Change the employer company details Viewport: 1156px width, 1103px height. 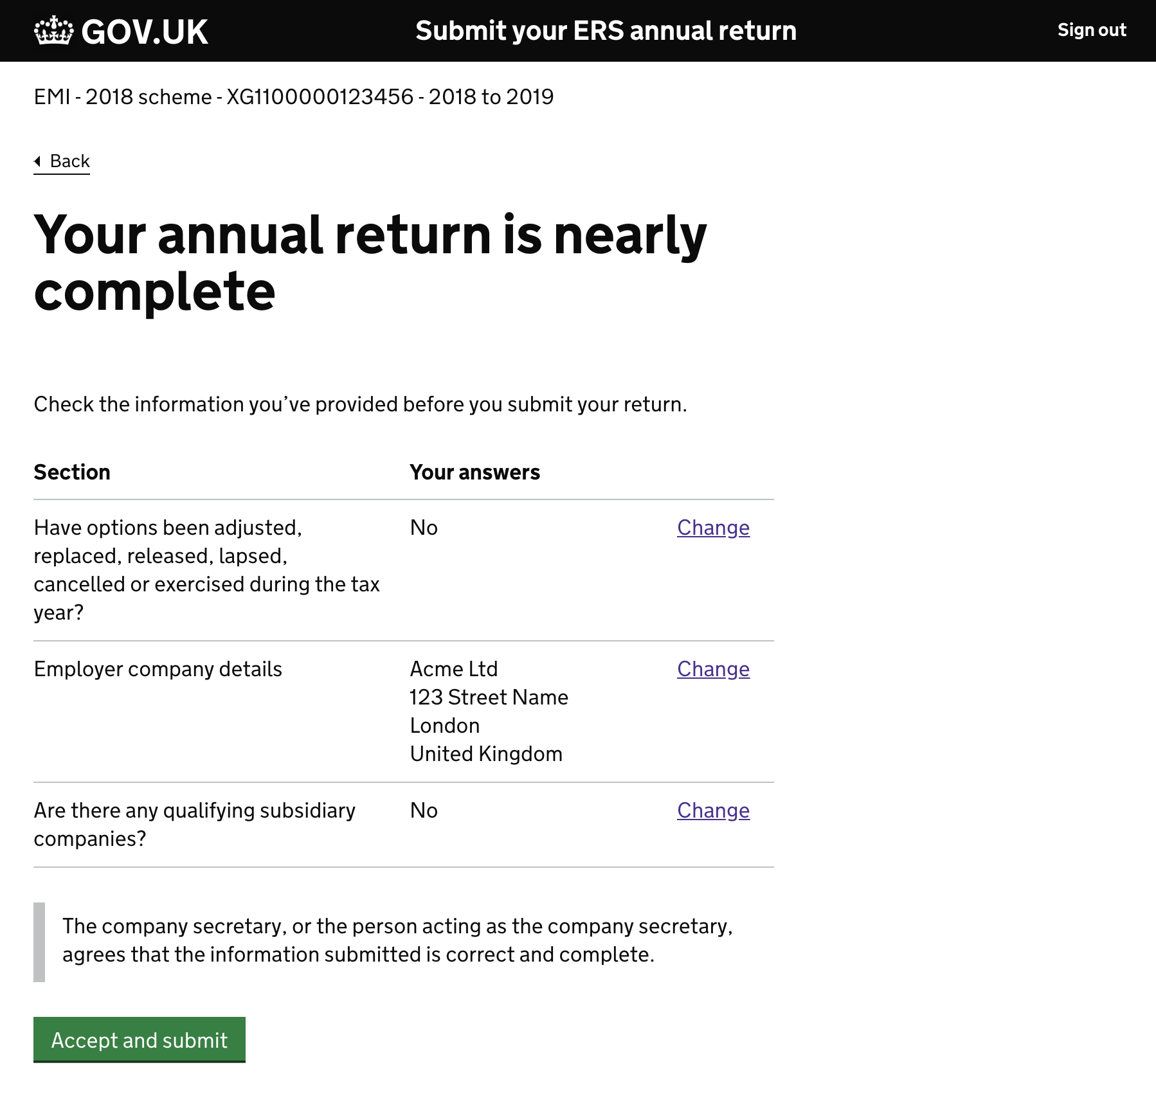pos(713,669)
